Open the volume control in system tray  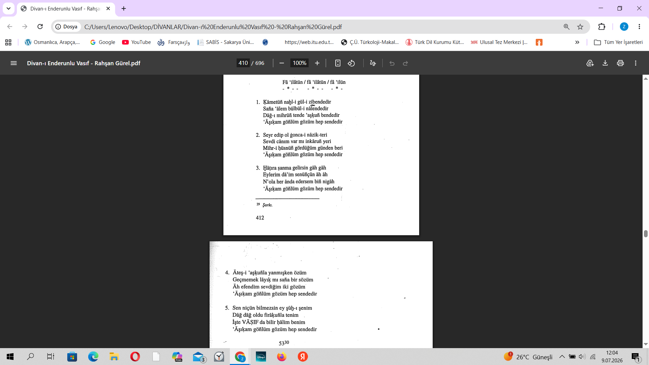[582, 357]
